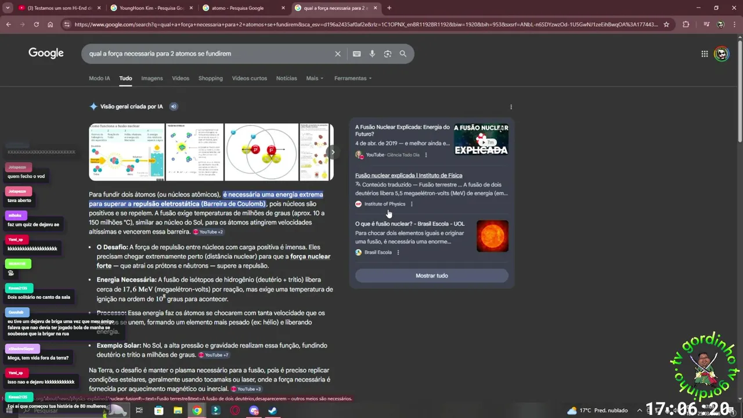
Task: Open the tab search dropdown in Chrome
Action: pyautogui.click(x=8, y=8)
